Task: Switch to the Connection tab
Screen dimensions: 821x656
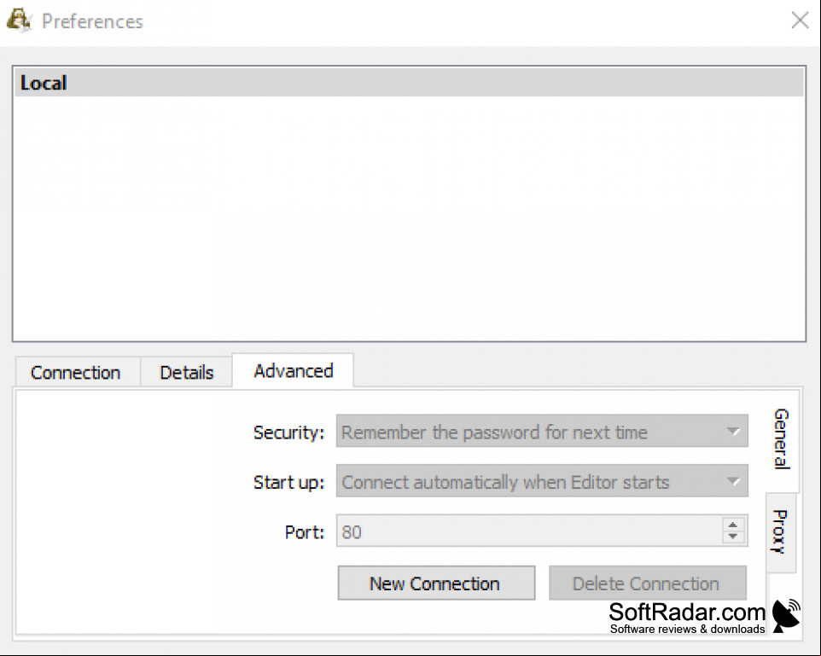Action: tap(76, 372)
